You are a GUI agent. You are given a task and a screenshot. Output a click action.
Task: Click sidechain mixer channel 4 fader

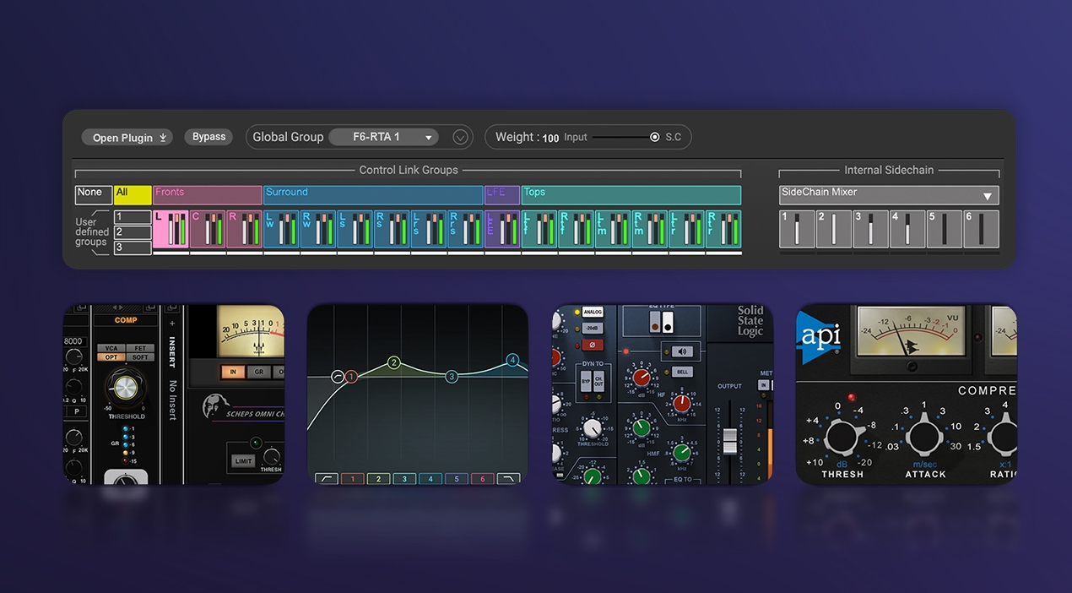click(907, 229)
